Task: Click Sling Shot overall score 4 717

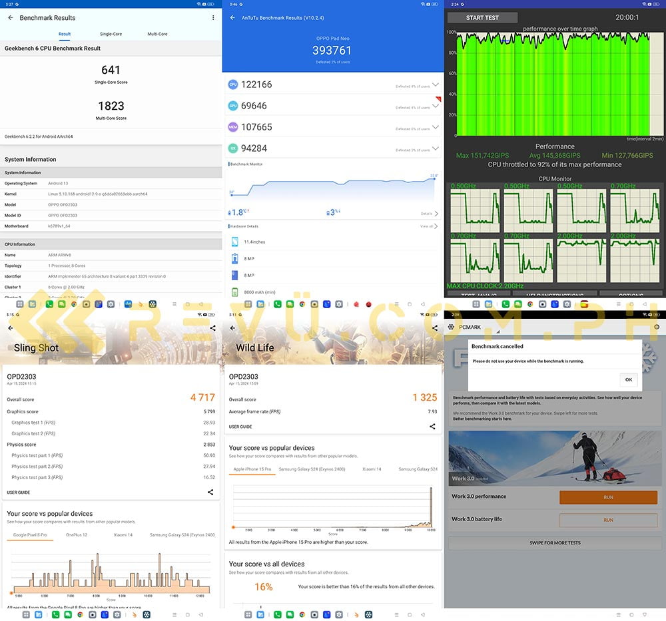Action: 202,397
